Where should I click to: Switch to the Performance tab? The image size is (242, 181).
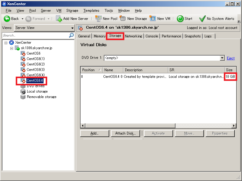(x=171, y=36)
